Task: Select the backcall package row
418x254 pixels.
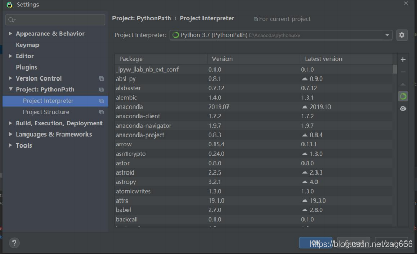Action: (254, 219)
